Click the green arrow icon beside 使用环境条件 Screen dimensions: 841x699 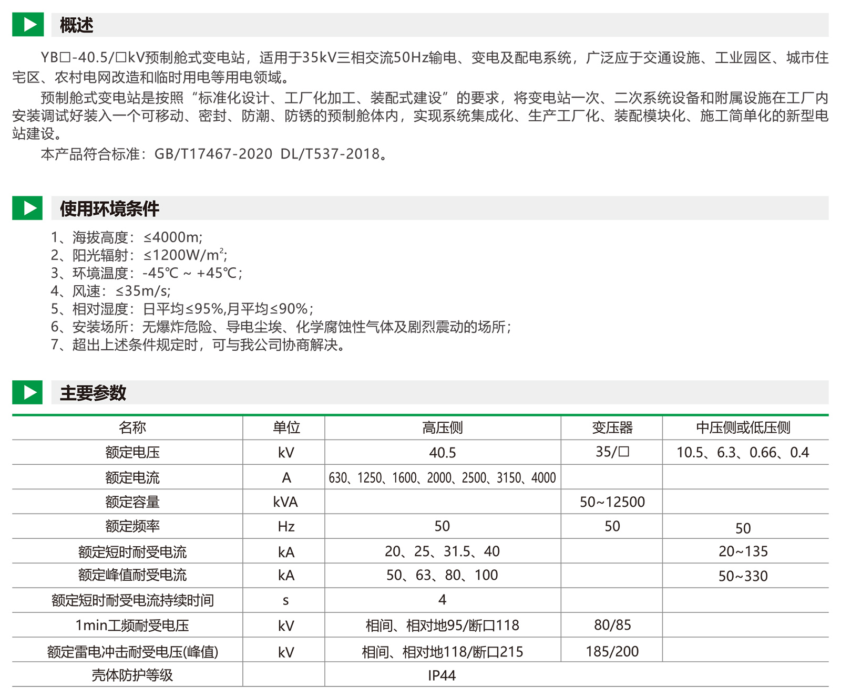pyautogui.click(x=27, y=208)
